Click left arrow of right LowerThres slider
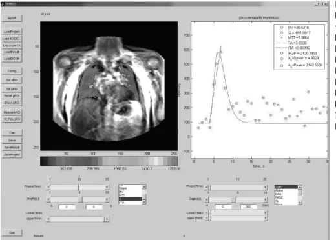 click(207, 212)
